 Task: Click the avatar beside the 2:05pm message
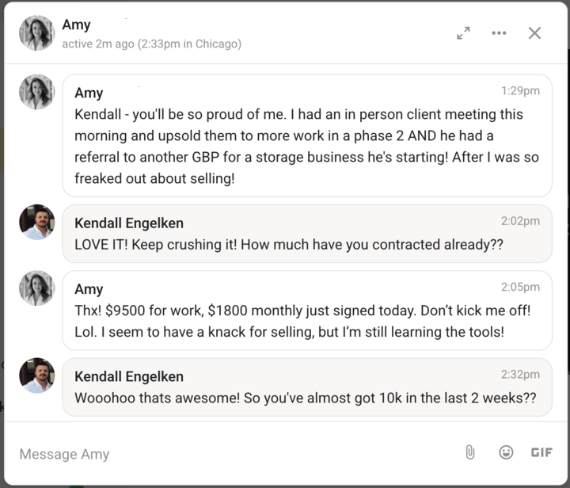click(36, 288)
